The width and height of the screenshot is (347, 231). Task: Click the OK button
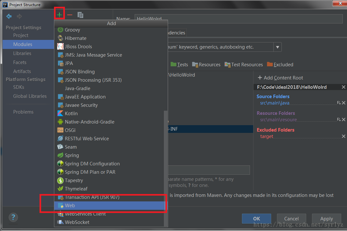tap(256, 218)
